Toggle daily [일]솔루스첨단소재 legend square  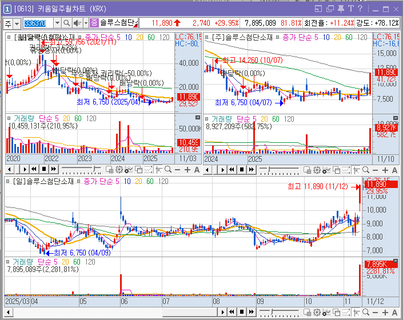click(x=8, y=181)
